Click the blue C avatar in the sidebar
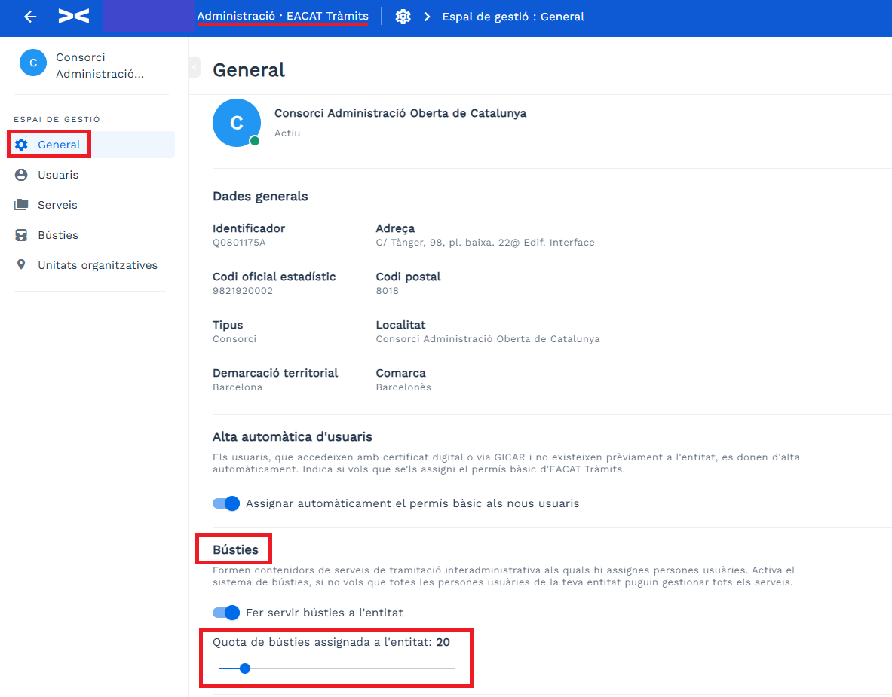The height and width of the screenshot is (697, 892). tap(33, 63)
